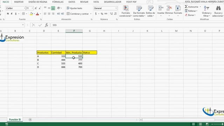Center the cell text horizontally

(49, 14)
